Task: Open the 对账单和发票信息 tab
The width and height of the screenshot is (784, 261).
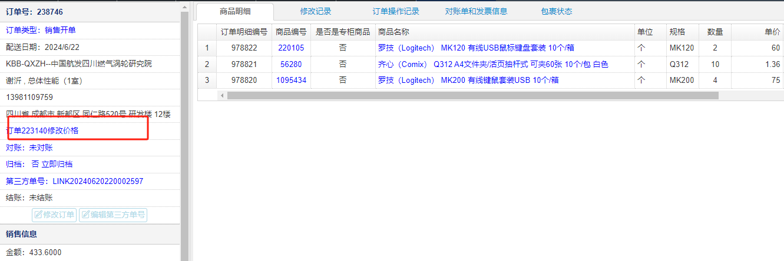Action: 476,11
